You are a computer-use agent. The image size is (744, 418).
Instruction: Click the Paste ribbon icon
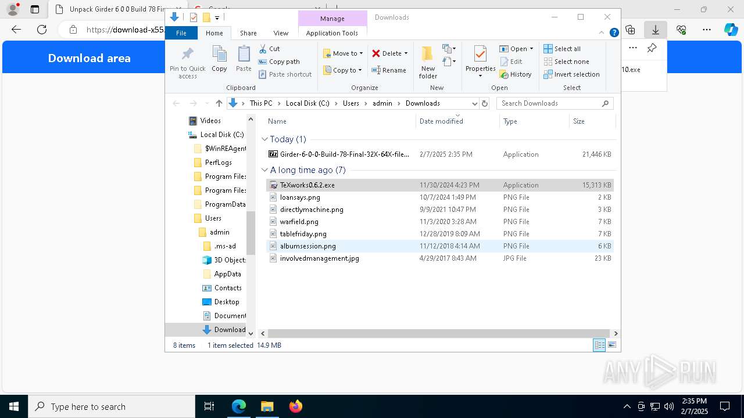coord(244,59)
